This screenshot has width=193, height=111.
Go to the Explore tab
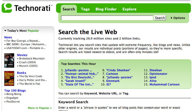coord(129,9)
